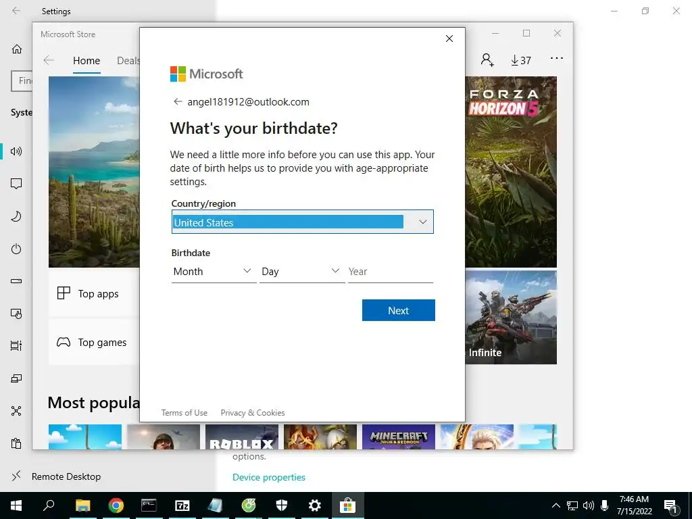Select Projecting to this PC icon
This screenshot has height=519, width=692.
point(16,378)
